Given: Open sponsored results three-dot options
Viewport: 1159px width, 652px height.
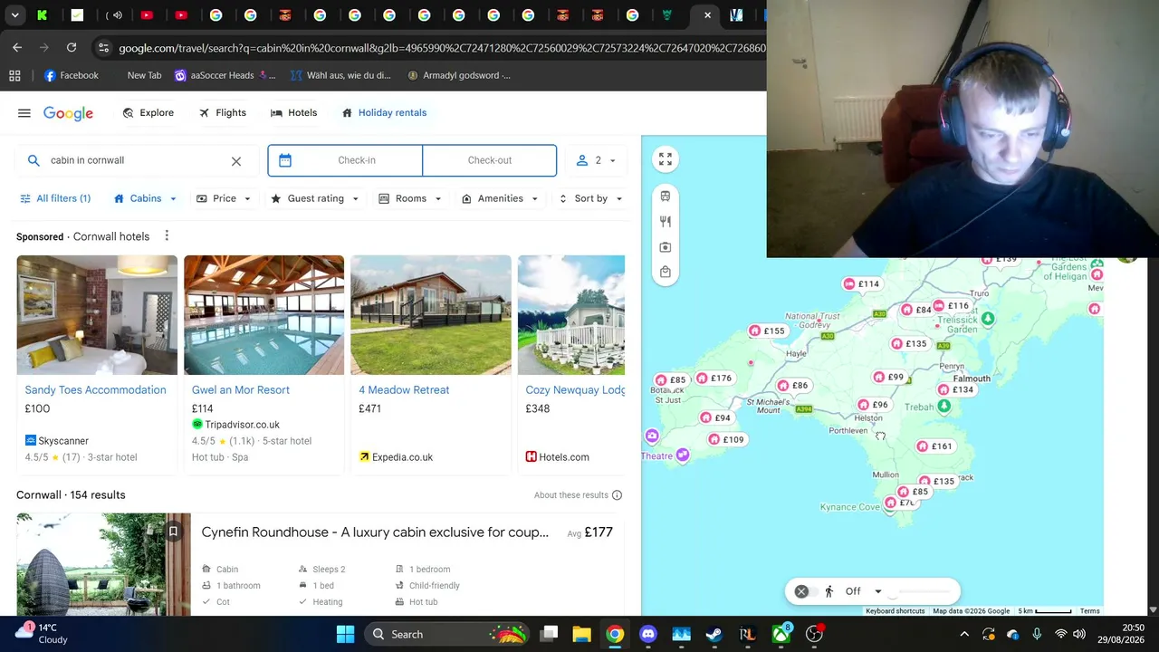Looking at the screenshot, I should click(x=167, y=236).
